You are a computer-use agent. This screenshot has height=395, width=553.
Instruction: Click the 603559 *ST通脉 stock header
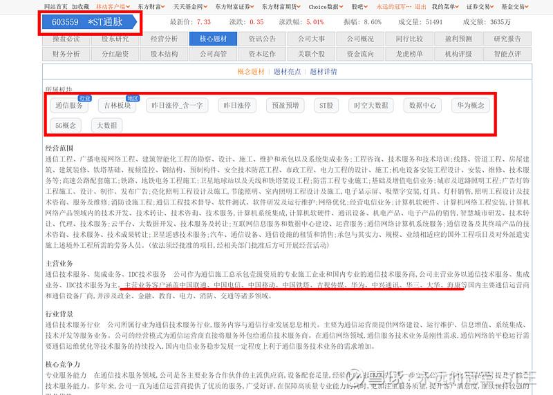[90, 22]
